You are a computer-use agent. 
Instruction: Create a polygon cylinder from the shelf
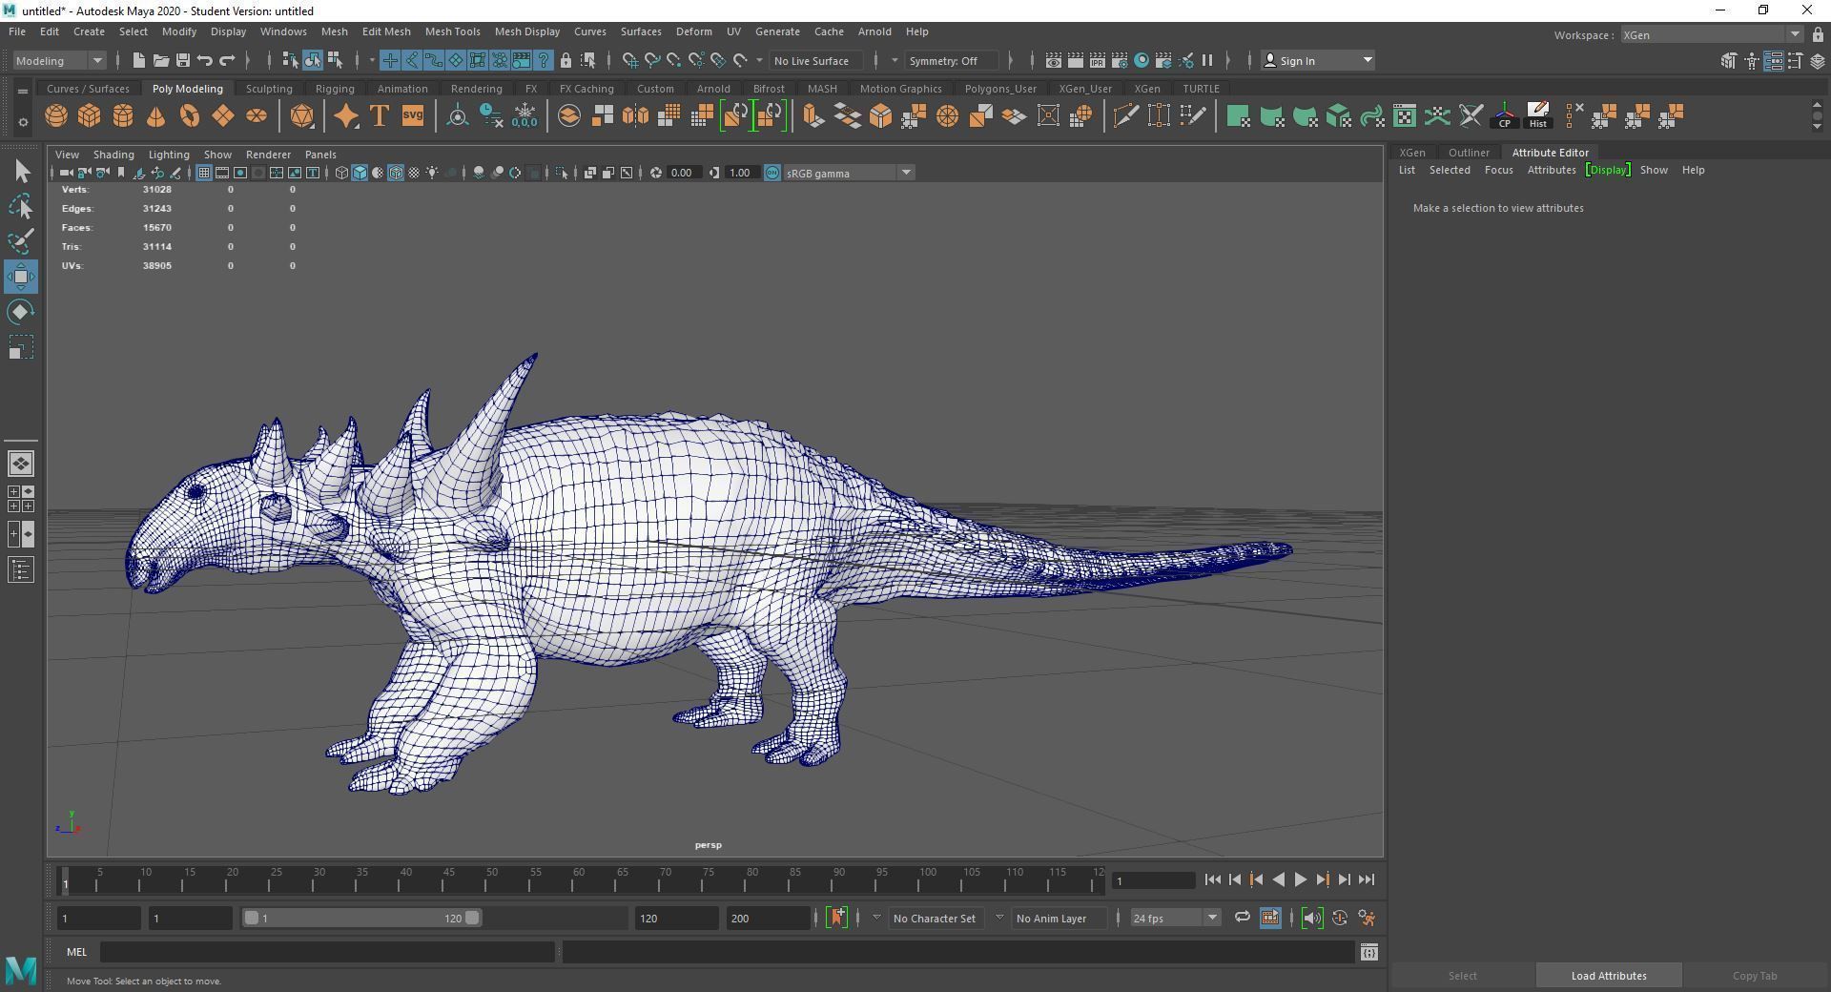(123, 116)
